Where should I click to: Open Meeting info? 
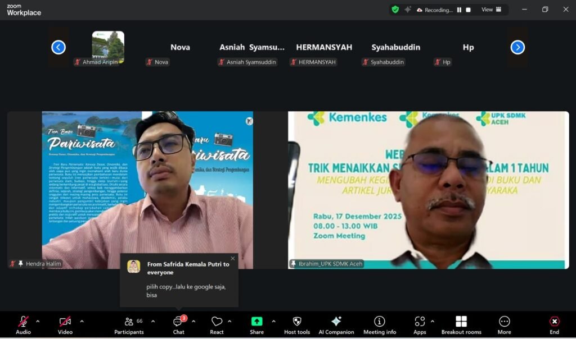click(380, 324)
